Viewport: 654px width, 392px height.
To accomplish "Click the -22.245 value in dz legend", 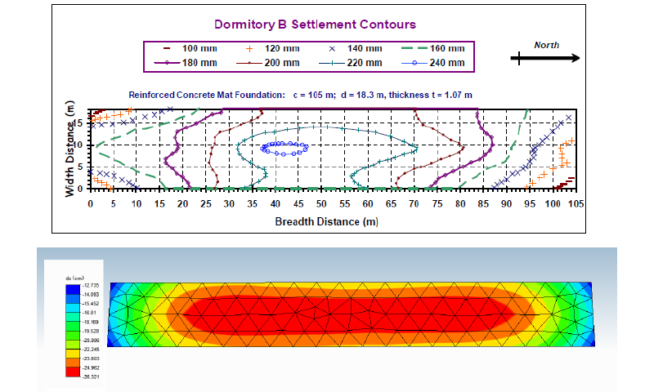I will [x=91, y=349].
